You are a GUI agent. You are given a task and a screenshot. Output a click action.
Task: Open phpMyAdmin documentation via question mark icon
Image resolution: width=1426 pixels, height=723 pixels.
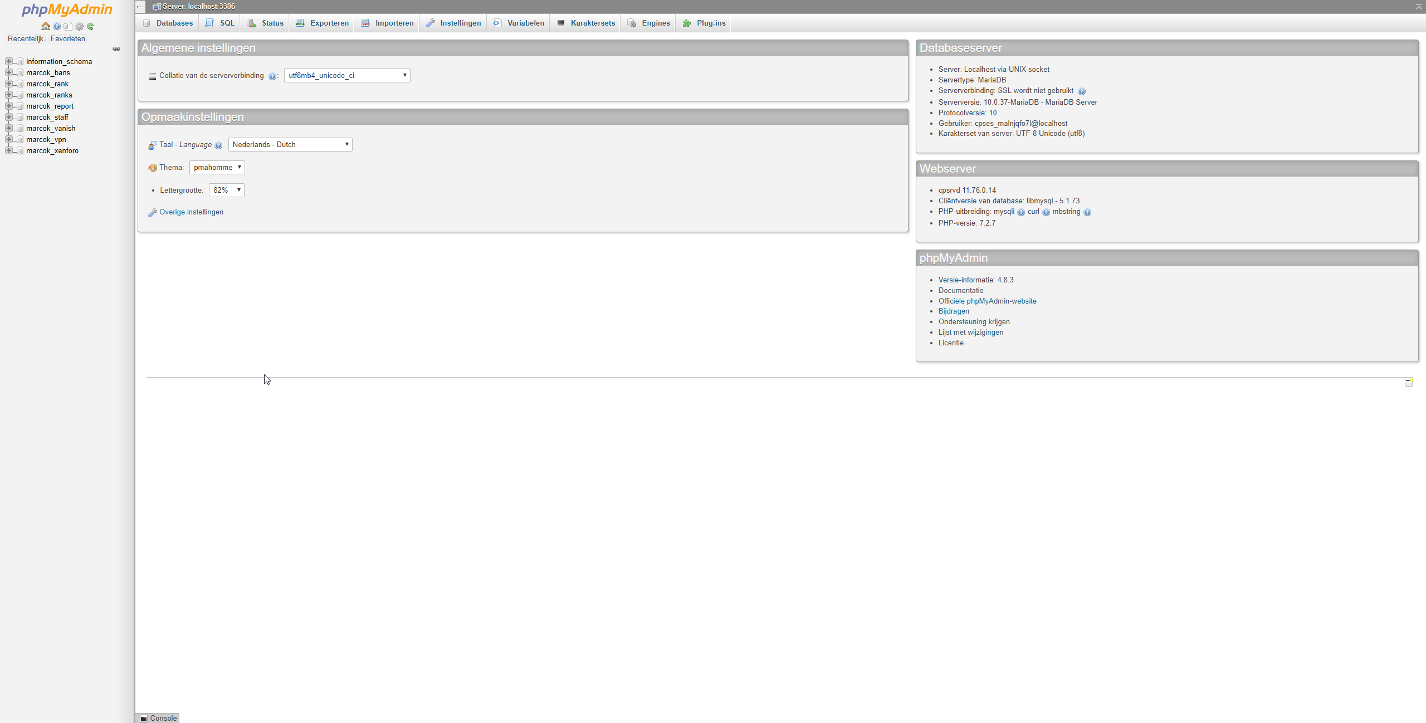[x=57, y=26]
